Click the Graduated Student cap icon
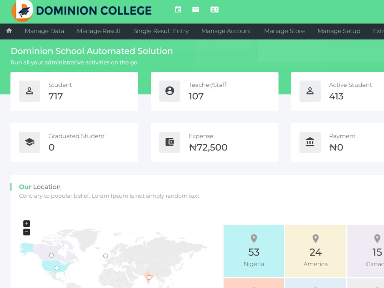The image size is (384, 288). [x=30, y=142]
